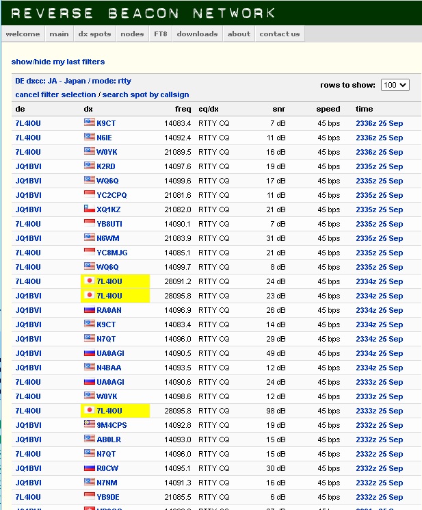The width and height of the screenshot is (422, 510).
Task: Click the Malaysian flag next to 9M4CPS
Action: (x=90, y=424)
